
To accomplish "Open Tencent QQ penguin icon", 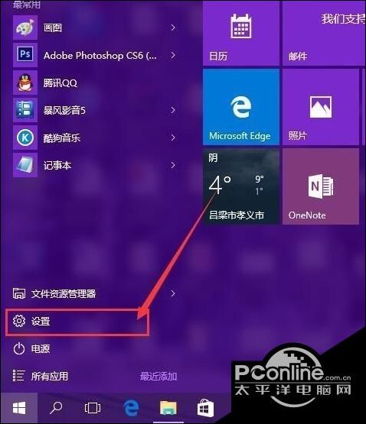I will point(25,83).
